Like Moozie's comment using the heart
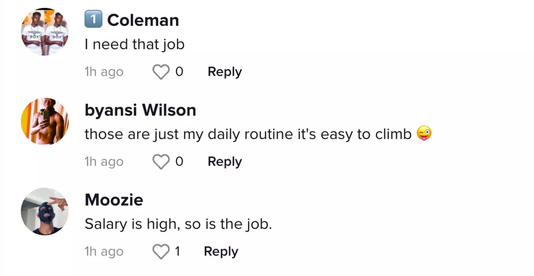 point(161,252)
